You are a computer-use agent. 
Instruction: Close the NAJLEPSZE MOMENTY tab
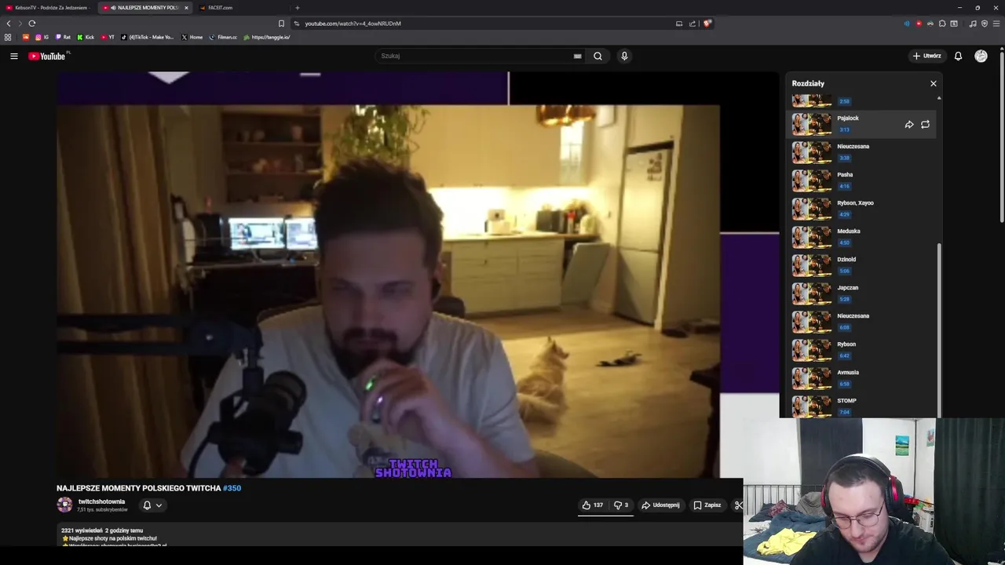tap(186, 8)
